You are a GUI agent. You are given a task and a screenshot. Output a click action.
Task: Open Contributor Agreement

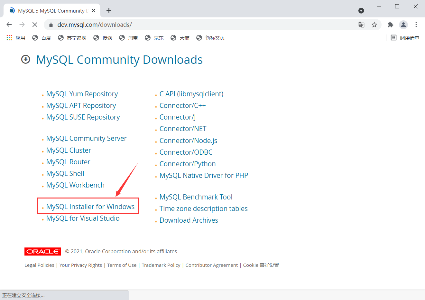212,265
